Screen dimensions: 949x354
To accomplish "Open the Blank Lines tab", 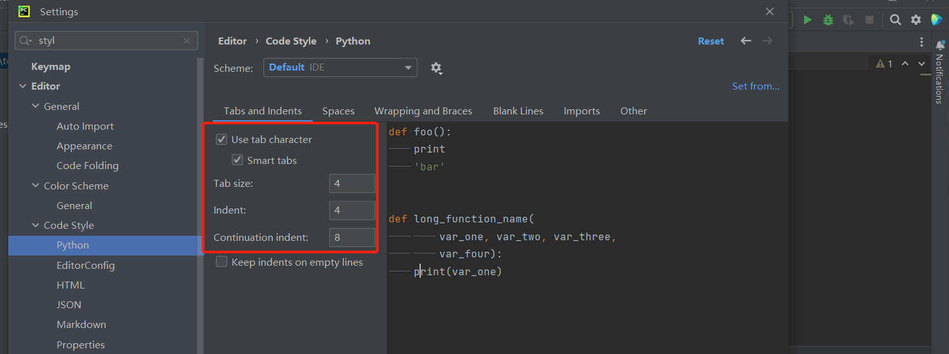I will (518, 111).
